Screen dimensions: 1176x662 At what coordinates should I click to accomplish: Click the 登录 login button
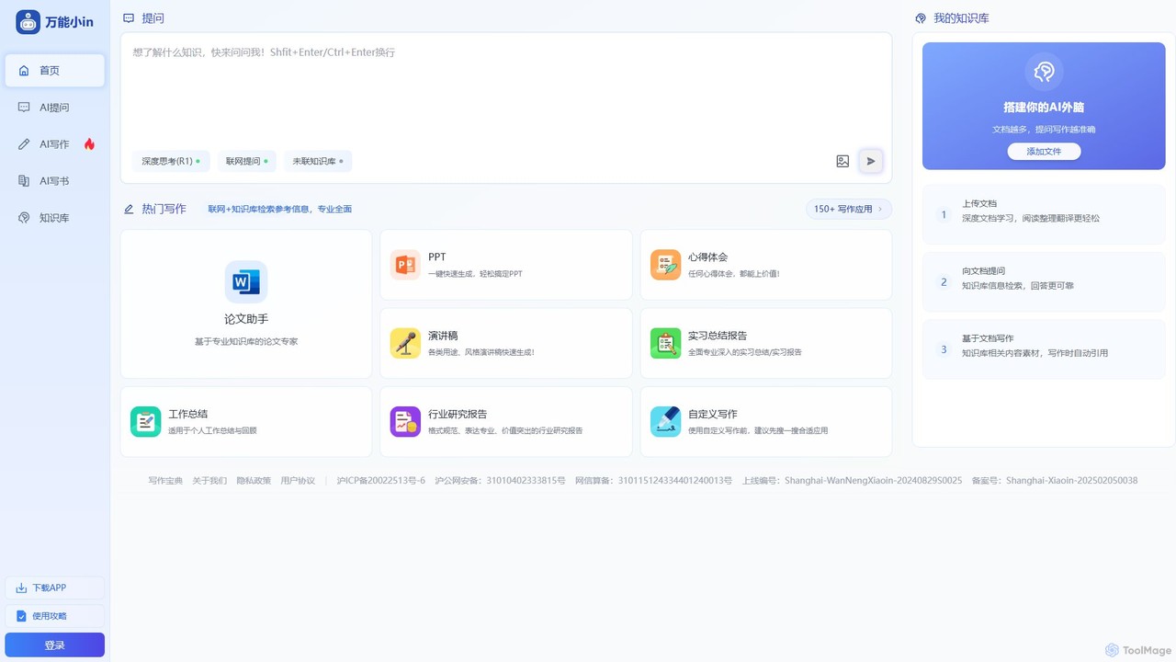55,645
